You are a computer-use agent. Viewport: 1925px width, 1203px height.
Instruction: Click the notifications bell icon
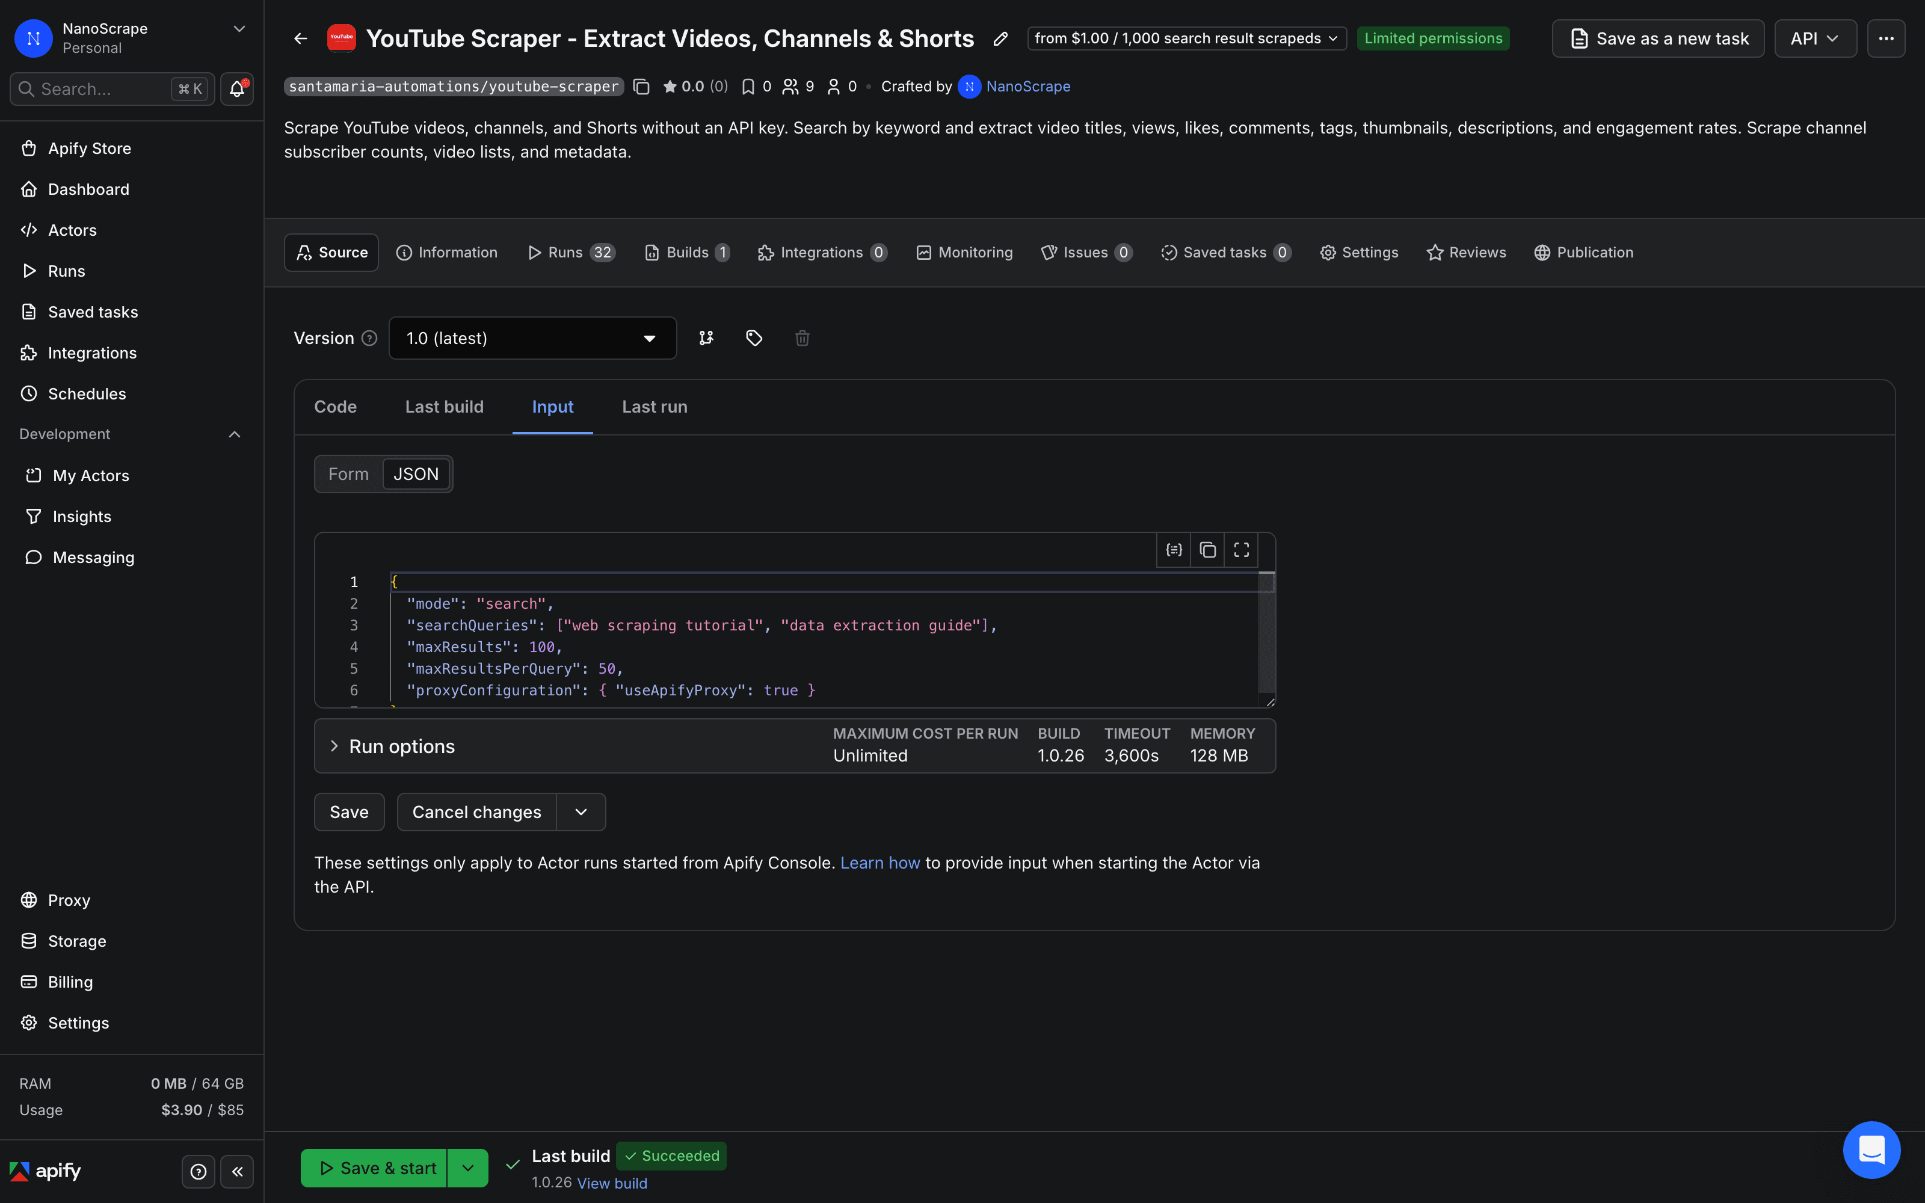pyautogui.click(x=237, y=88)
